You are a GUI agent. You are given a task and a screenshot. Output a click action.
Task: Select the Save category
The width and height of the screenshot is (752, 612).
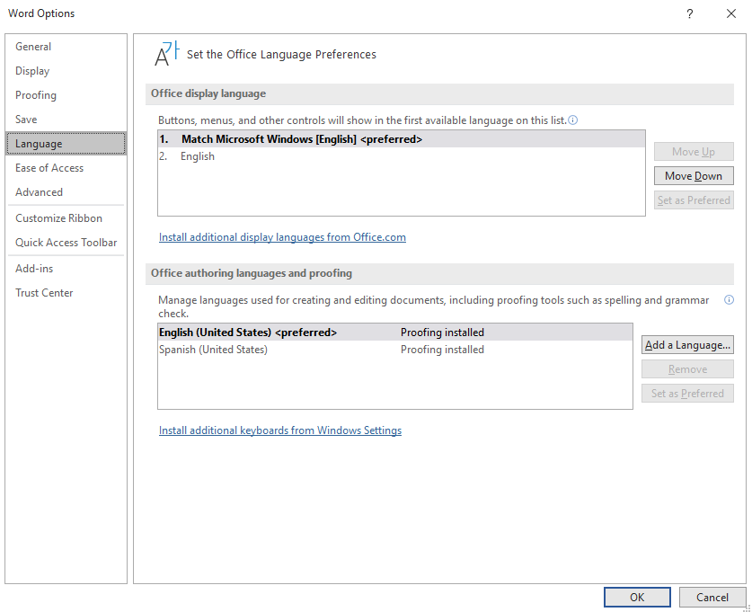click(x=66, y=120)
